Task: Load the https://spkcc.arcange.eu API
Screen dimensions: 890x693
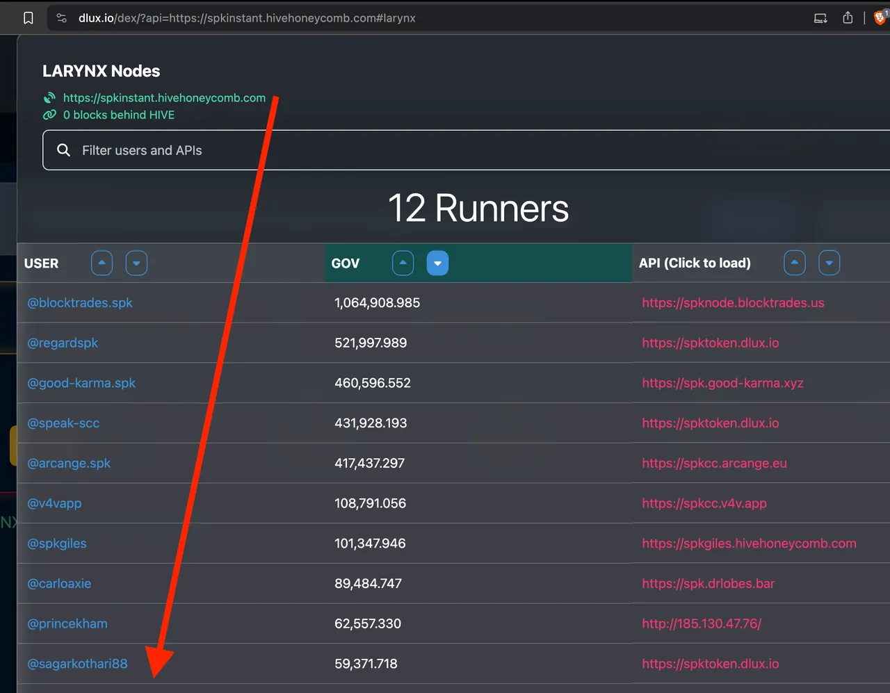Action: (714, 464)
